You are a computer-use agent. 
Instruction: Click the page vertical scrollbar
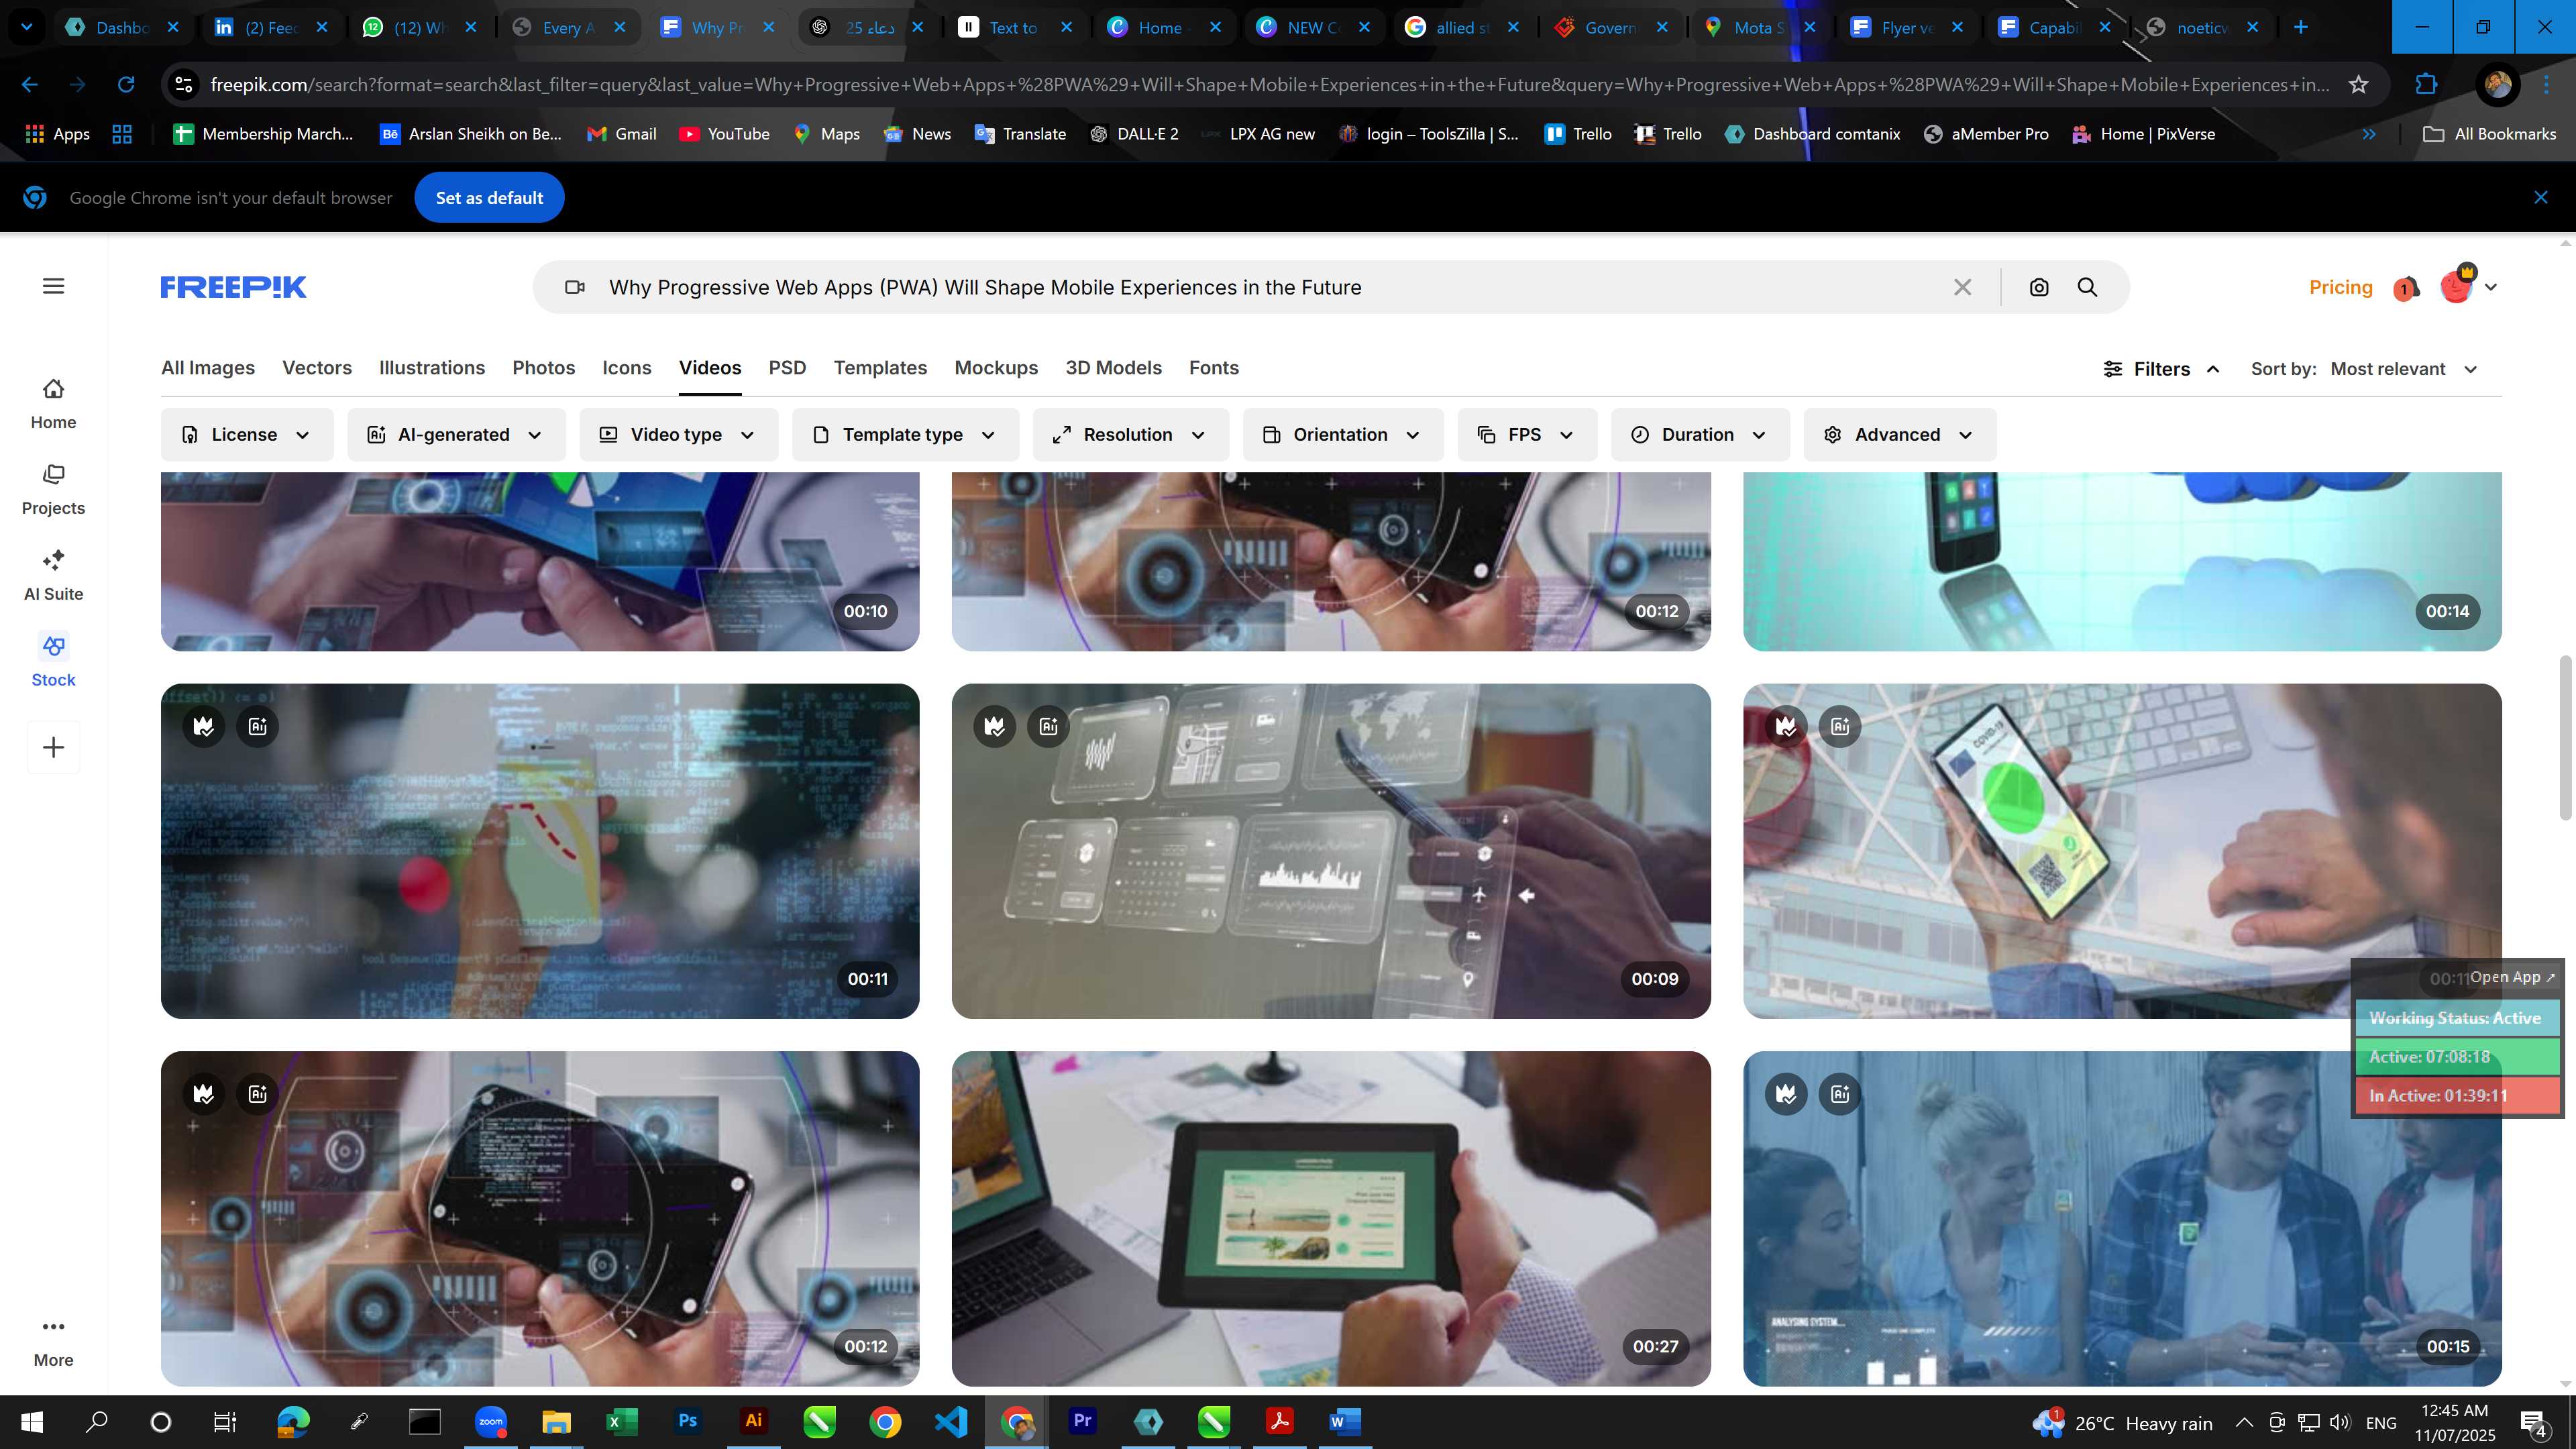[x=2566, y=738]
